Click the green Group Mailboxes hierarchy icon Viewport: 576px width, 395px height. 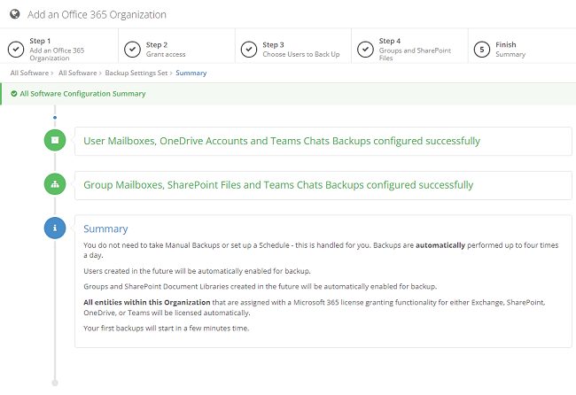(x=55, y=184)
